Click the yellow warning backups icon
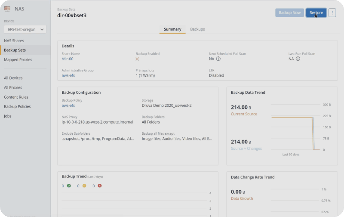344x217 pixels. (x=84, y=186)
